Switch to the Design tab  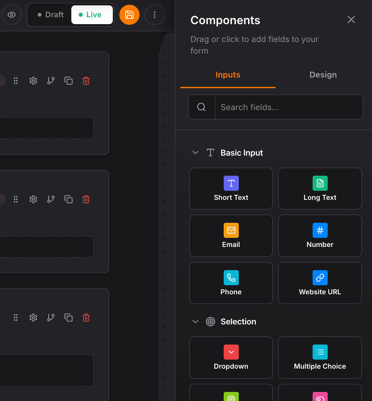323,75
